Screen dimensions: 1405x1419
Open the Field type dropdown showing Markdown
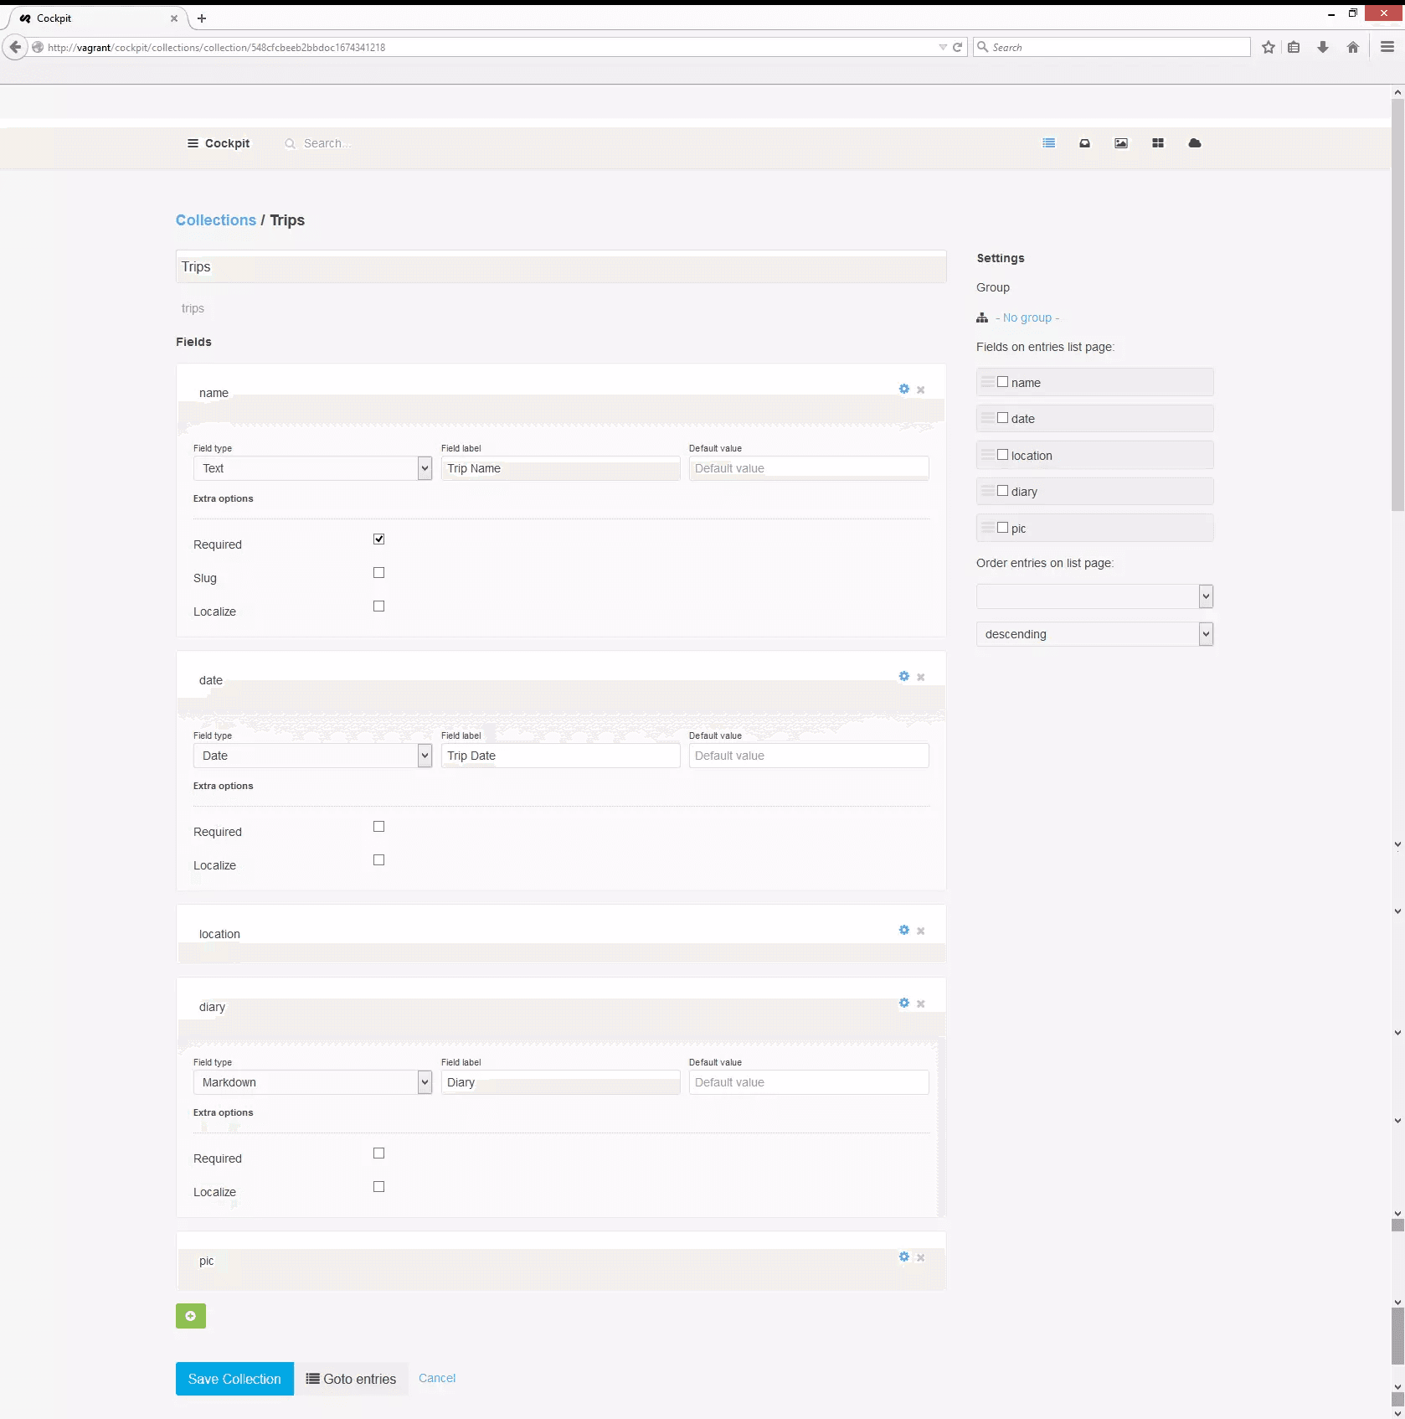click(311, 1082)
